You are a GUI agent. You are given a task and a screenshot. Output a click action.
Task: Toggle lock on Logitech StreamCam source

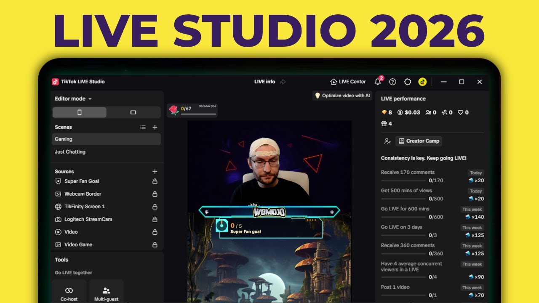(x=155, y=219)
